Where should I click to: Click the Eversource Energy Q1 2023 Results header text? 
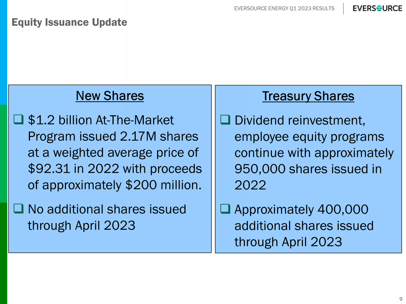[x=284, y=8]
